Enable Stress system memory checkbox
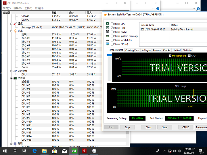Screen dimensions: 207x155 pyautogui.click(x=112, y=36)
